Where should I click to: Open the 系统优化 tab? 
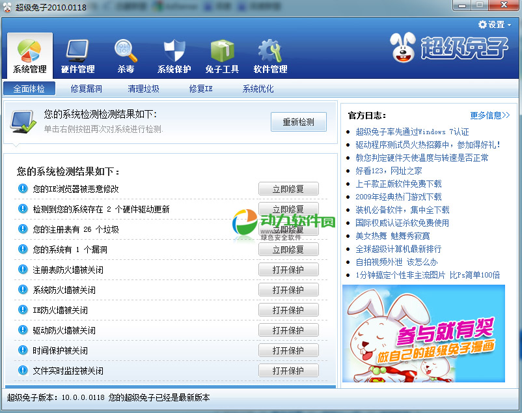pyautogui.click(x=258, y=89)
